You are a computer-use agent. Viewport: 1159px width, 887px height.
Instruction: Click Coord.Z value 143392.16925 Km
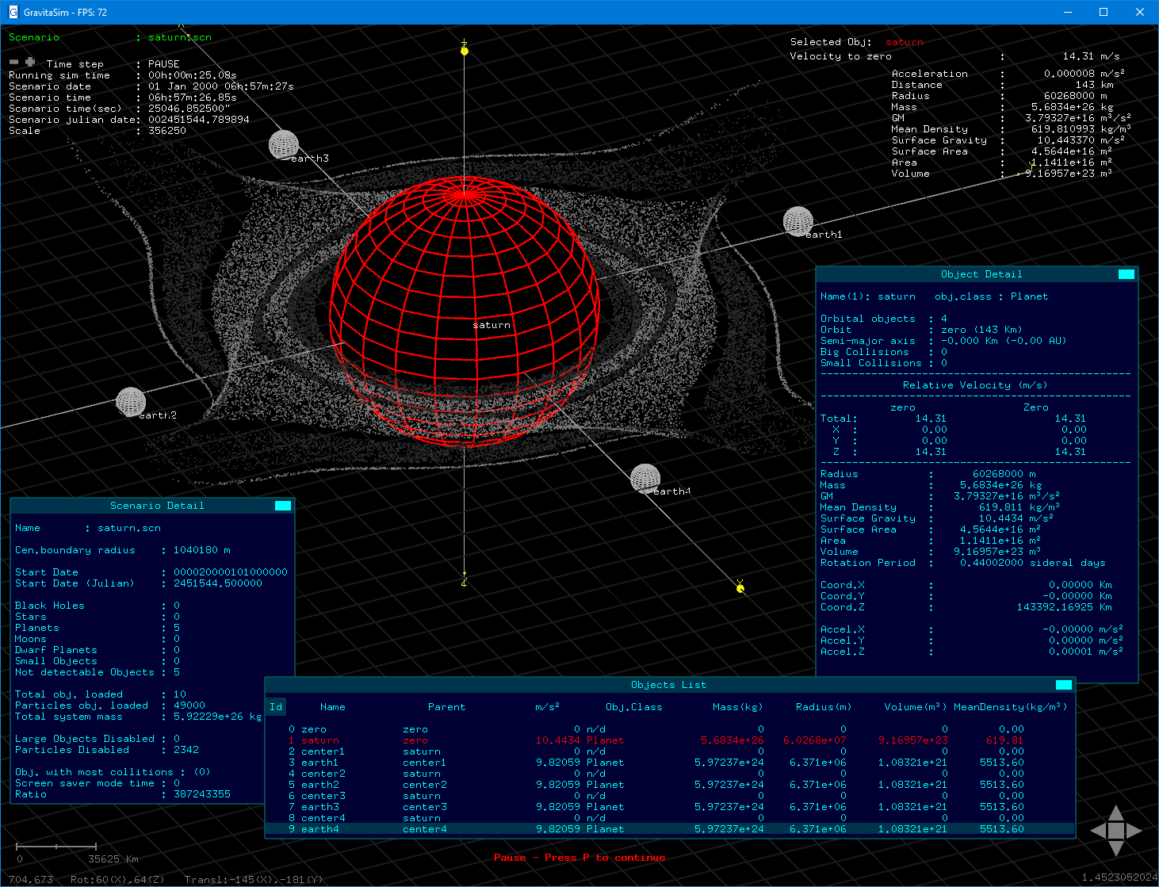click(1065, 607)
